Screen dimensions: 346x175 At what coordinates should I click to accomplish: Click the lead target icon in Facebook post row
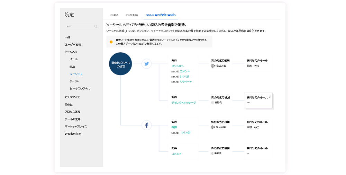point(212,127)
